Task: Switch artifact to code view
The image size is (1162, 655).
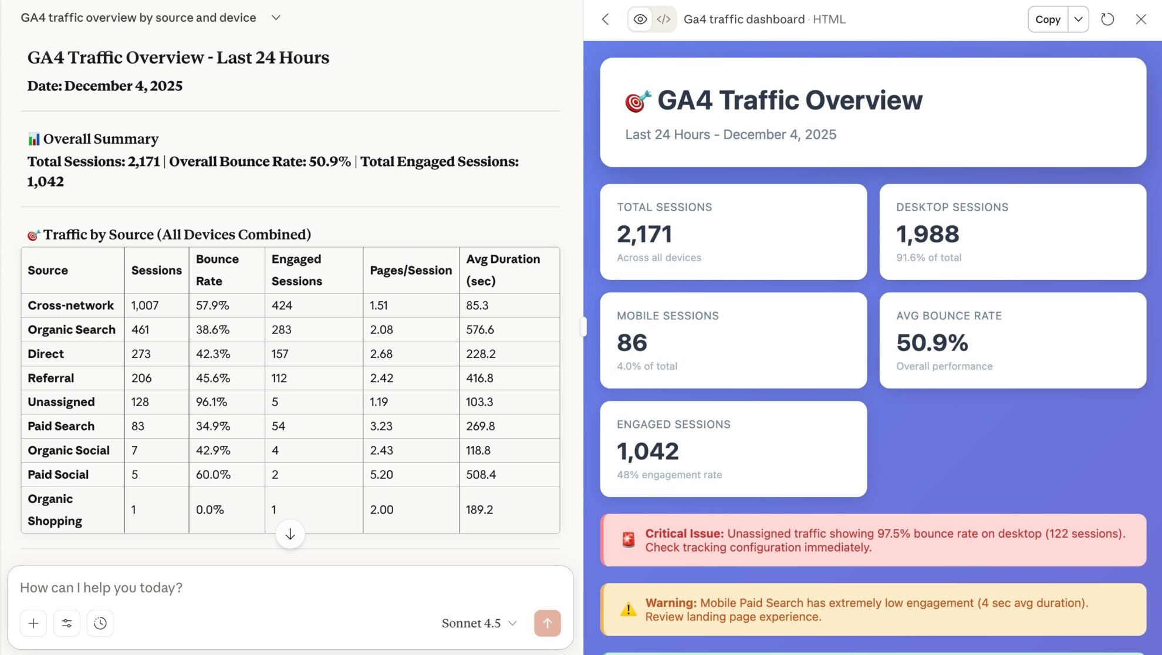Action: pos(664,19)
